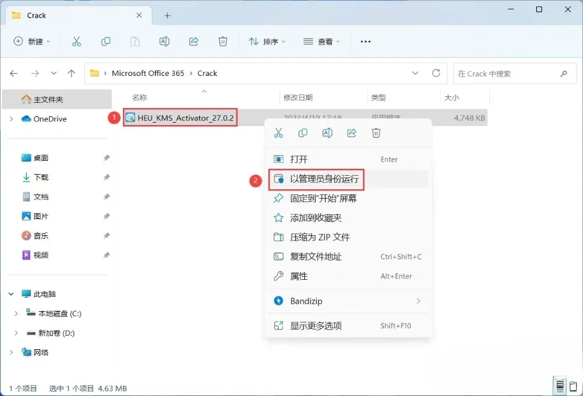The width and height of the screenshot is (583, 396).
Task: Click the Delete icon in the context menu
Action: click(376, 133)
